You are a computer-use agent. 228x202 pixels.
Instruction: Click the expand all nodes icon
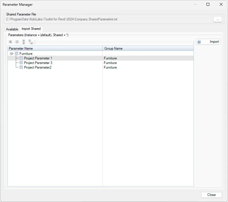point(24,42)
